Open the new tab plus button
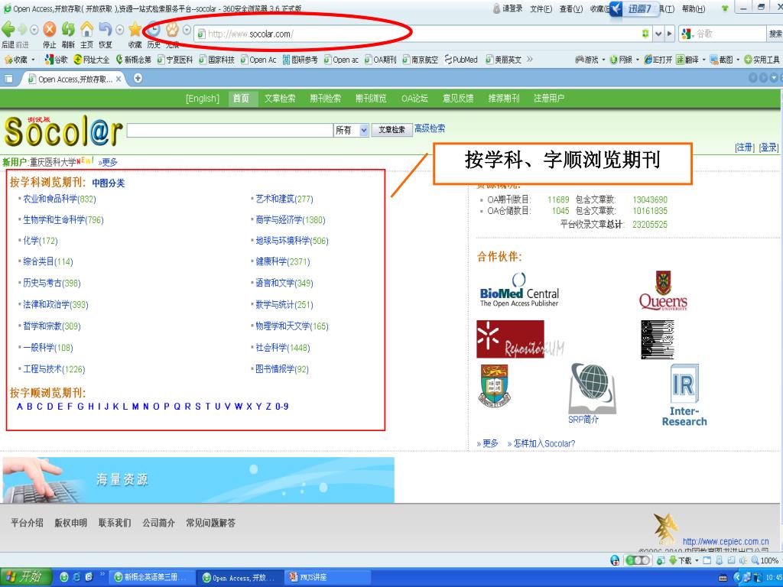Image resolution: width=783 pixels, height=587 pixels. (x=138, y=79)
